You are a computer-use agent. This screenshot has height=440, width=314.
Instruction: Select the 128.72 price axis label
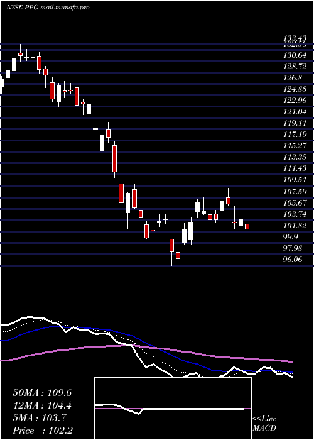[x=294, y=67]
